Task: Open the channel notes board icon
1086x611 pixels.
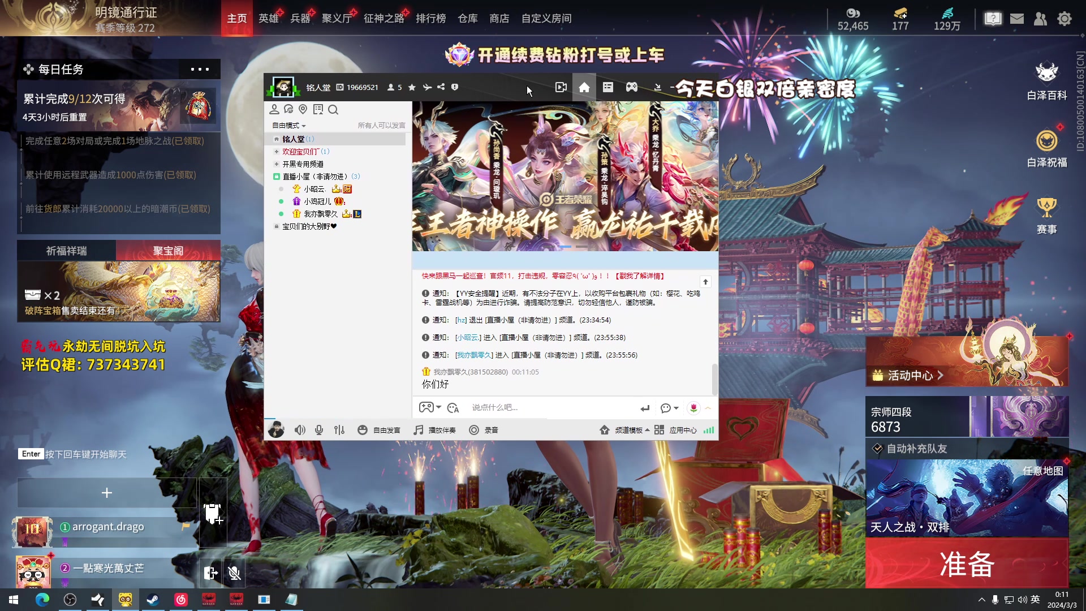Action: click(x=318, y=109)
